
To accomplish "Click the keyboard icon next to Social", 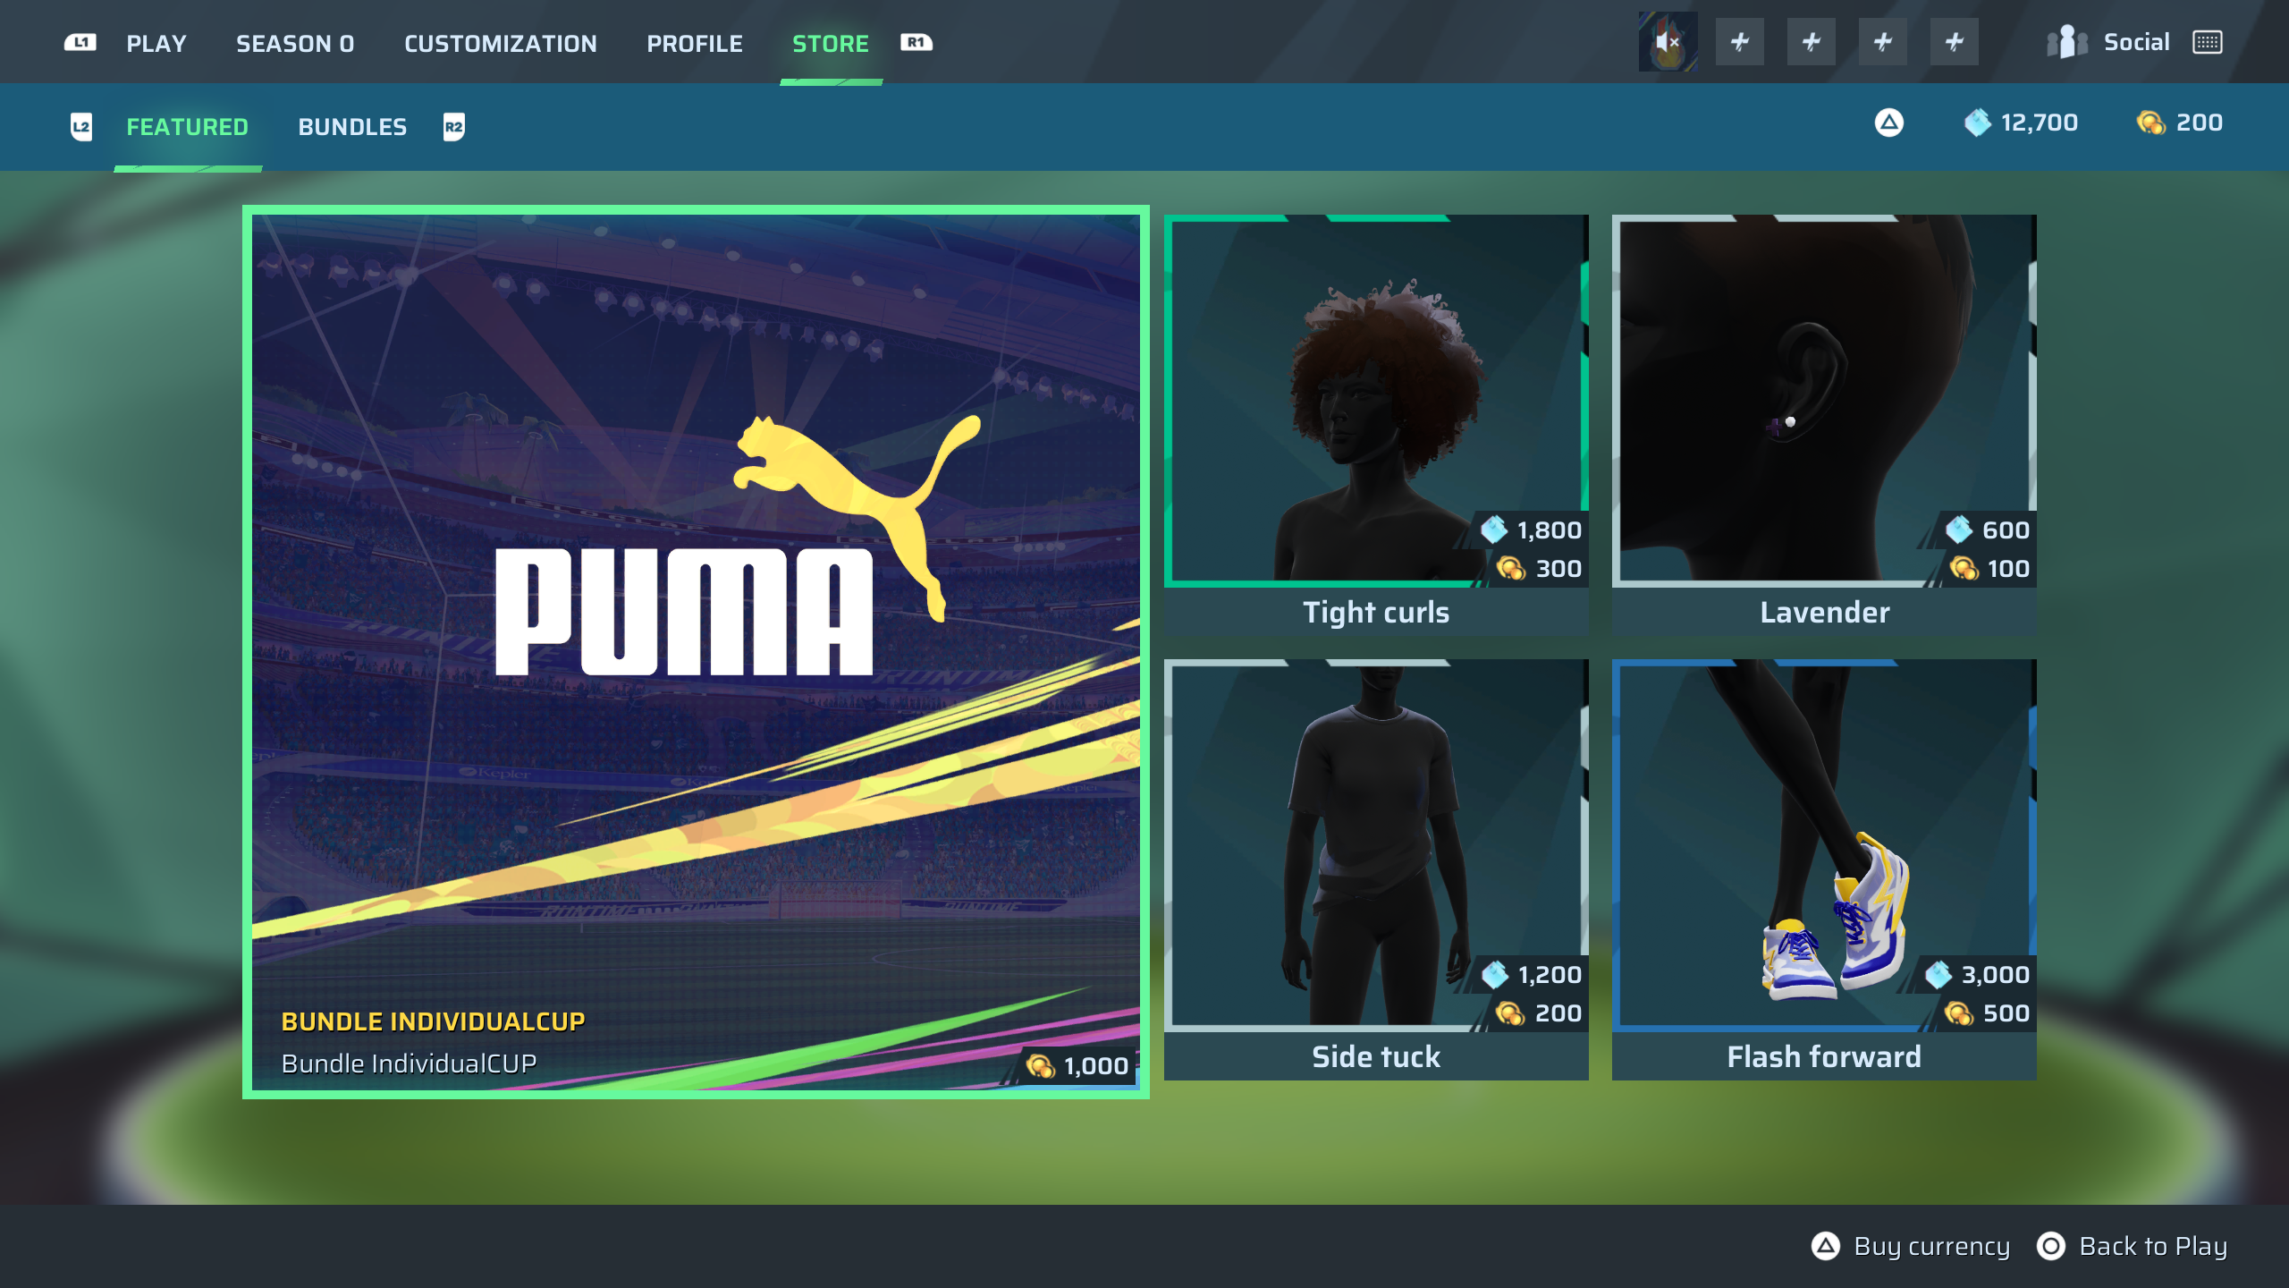I will click(2208, 42).
